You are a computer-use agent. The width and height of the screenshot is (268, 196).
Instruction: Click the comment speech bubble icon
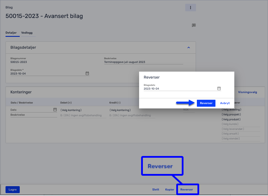pos(194,26)
